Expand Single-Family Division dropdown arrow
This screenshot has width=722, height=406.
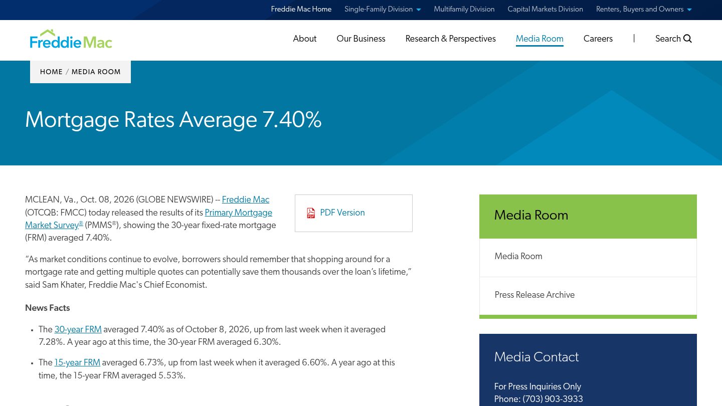point(419,10)
